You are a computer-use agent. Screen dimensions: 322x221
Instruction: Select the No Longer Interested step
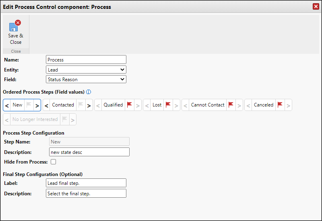point(35,119)
